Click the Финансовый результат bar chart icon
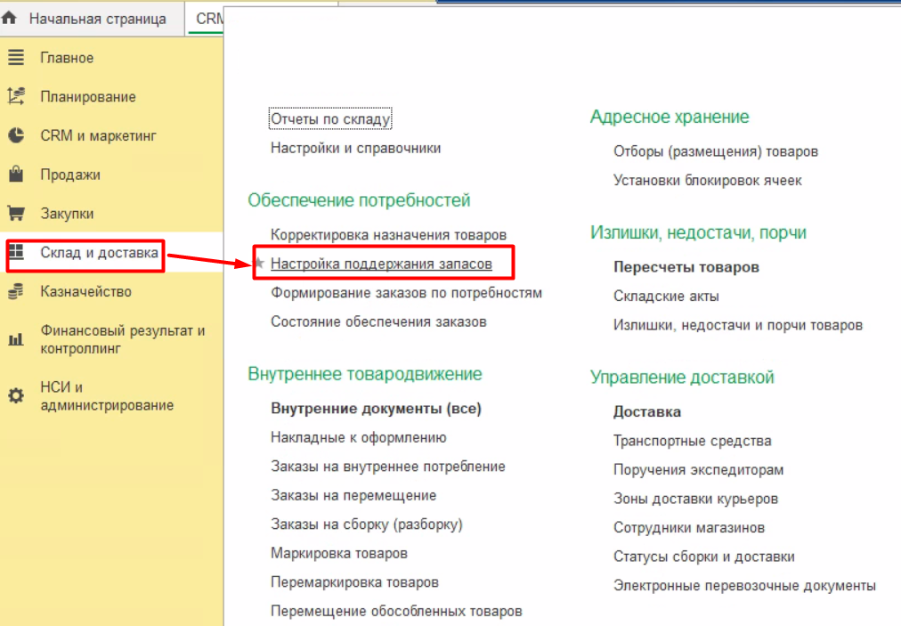Image resolution: width=901 pixels, height=626 pixels. 15,339
